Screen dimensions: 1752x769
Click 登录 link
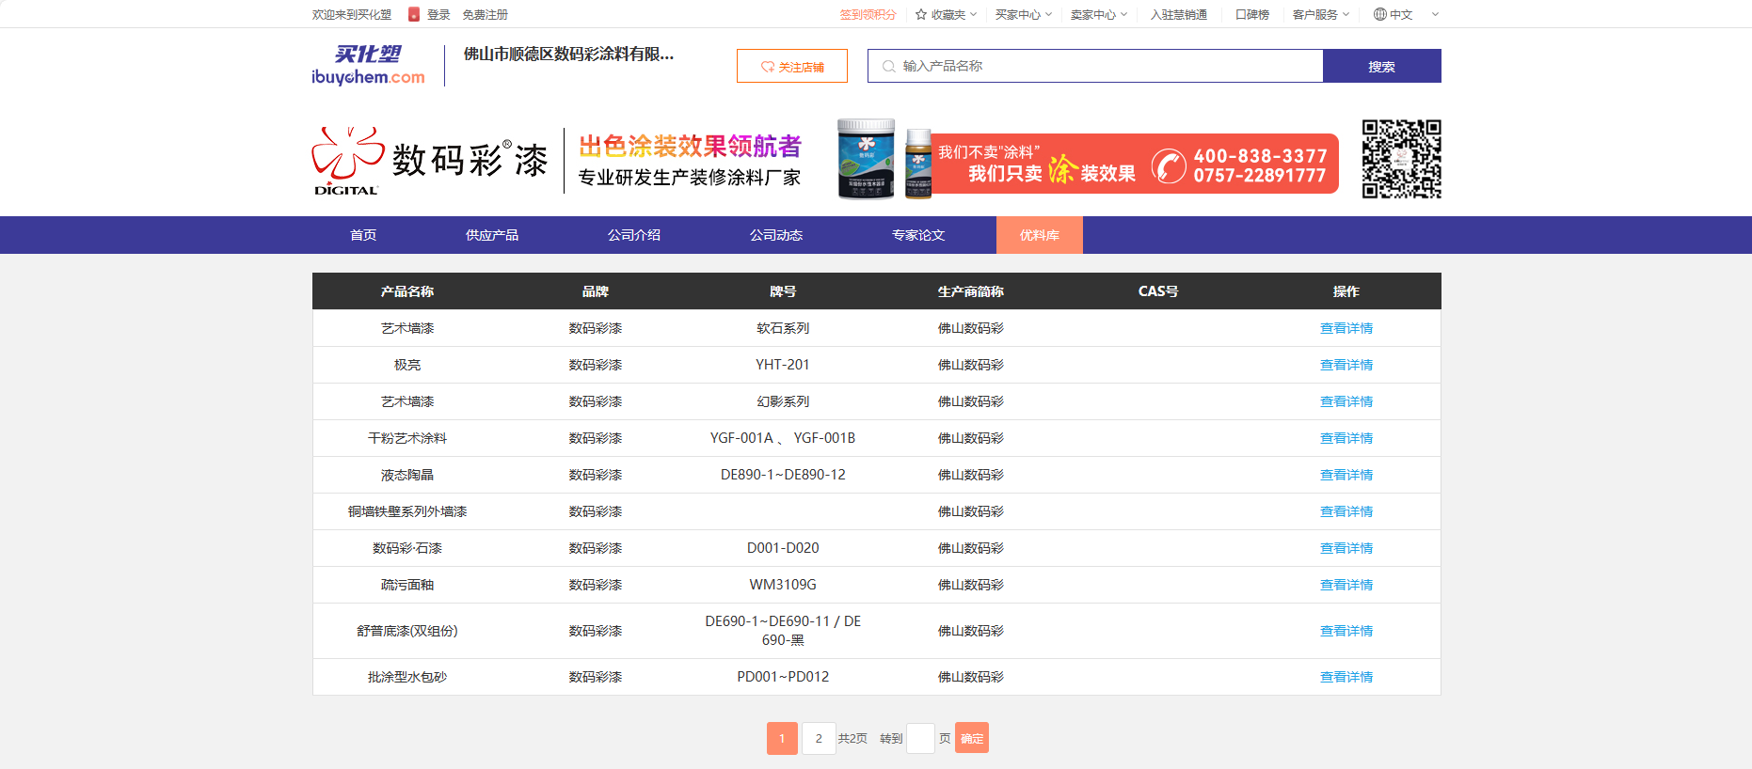(438, 14)
